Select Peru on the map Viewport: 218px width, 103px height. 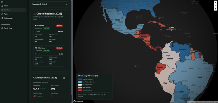point(165,83)
